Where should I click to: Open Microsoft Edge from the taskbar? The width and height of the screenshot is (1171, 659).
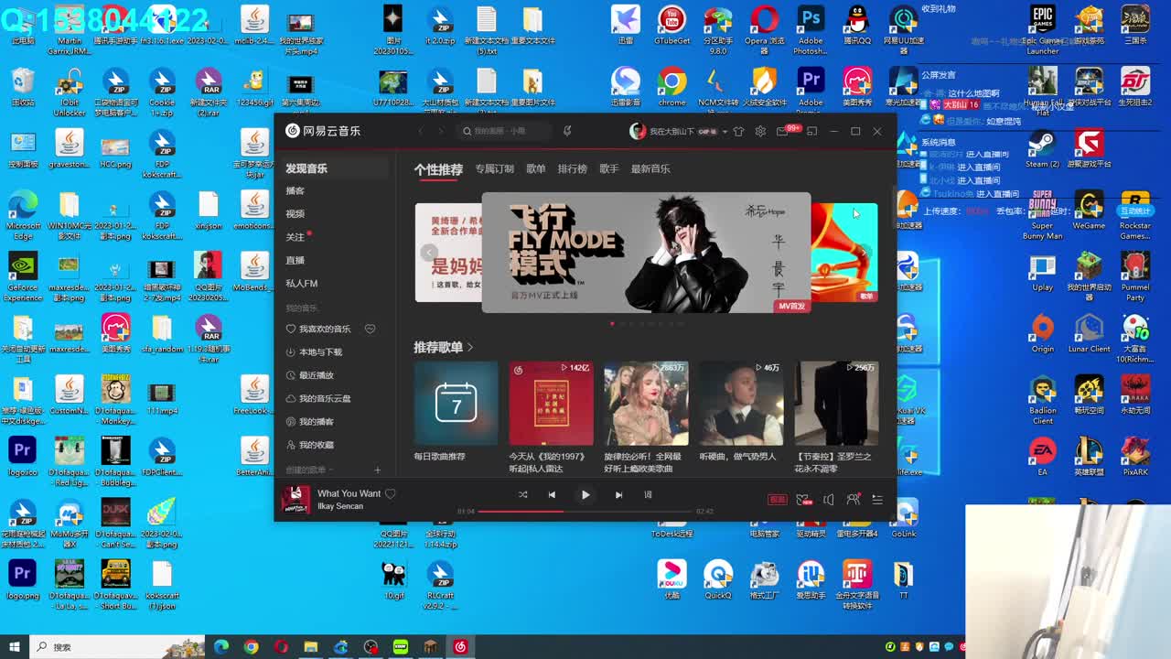tap(221, 647)
